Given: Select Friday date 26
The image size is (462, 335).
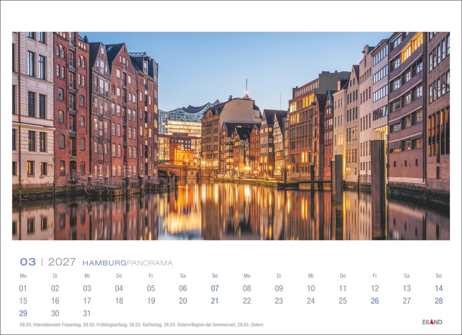Looking at the screenshot, I should pyautogui.click(x=375, y=301).
